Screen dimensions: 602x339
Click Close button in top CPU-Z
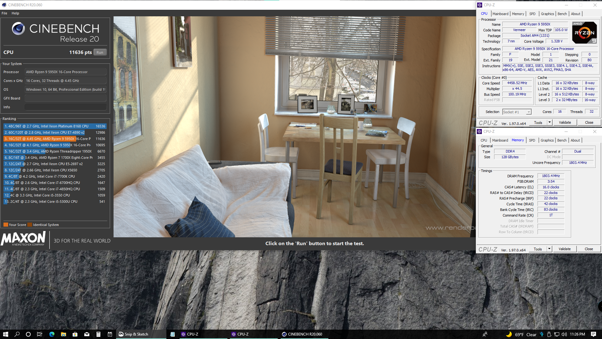click(589, 122)
